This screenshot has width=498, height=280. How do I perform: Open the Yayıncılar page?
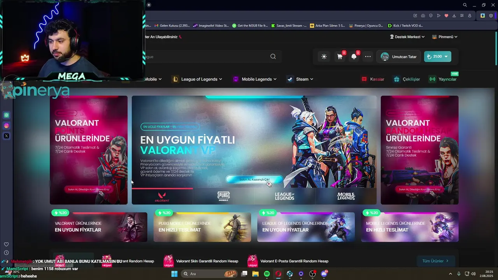tap(442, 79)
